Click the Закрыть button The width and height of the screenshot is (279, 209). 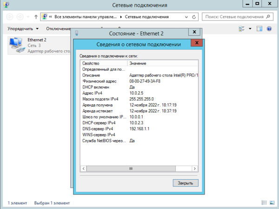coord(185,182)
